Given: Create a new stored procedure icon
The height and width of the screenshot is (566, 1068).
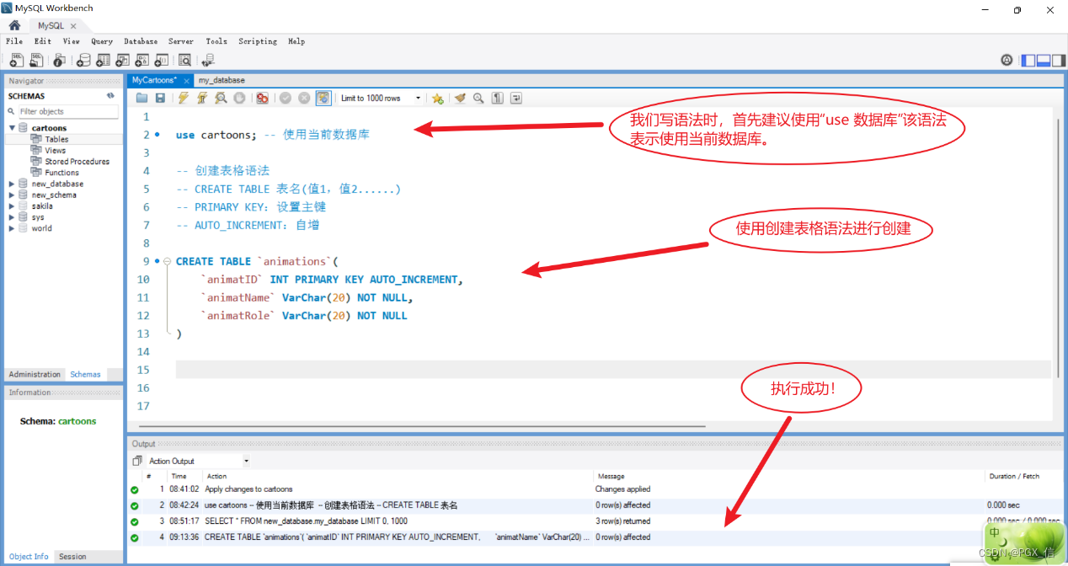Looking at the screenshot, I should click(x=142, y=60).
